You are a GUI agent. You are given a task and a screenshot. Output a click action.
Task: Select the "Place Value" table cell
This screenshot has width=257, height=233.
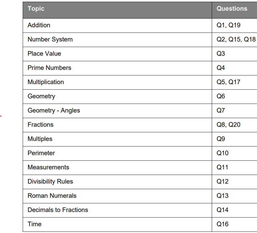pos(44,54)
